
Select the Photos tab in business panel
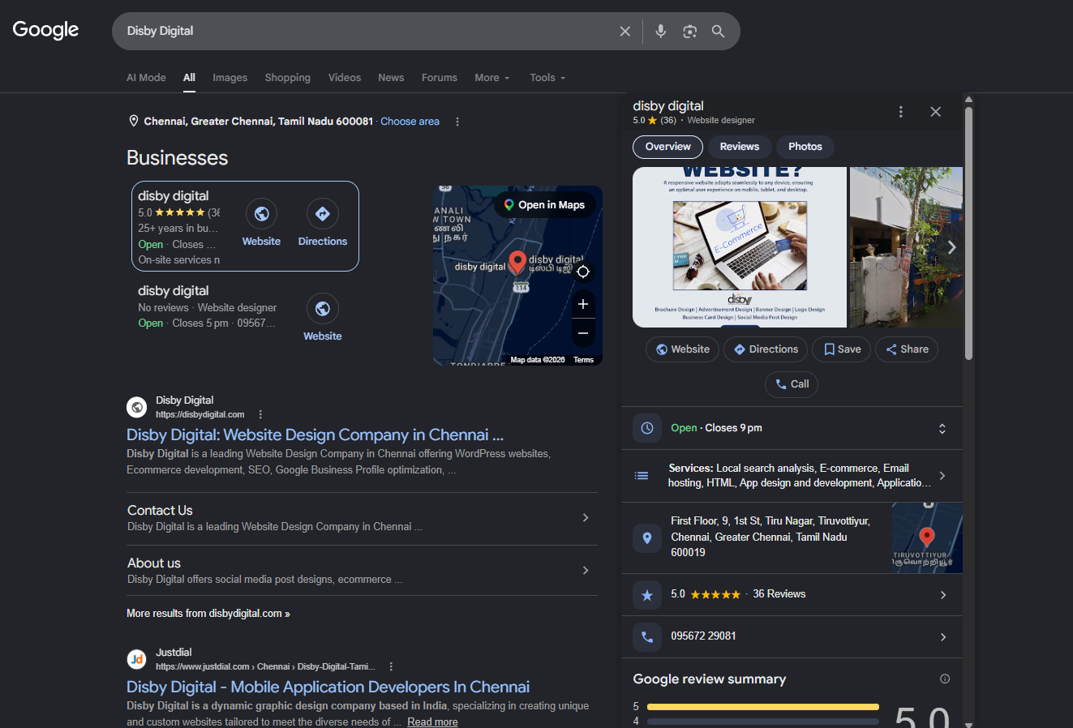[x=805, y=147]
